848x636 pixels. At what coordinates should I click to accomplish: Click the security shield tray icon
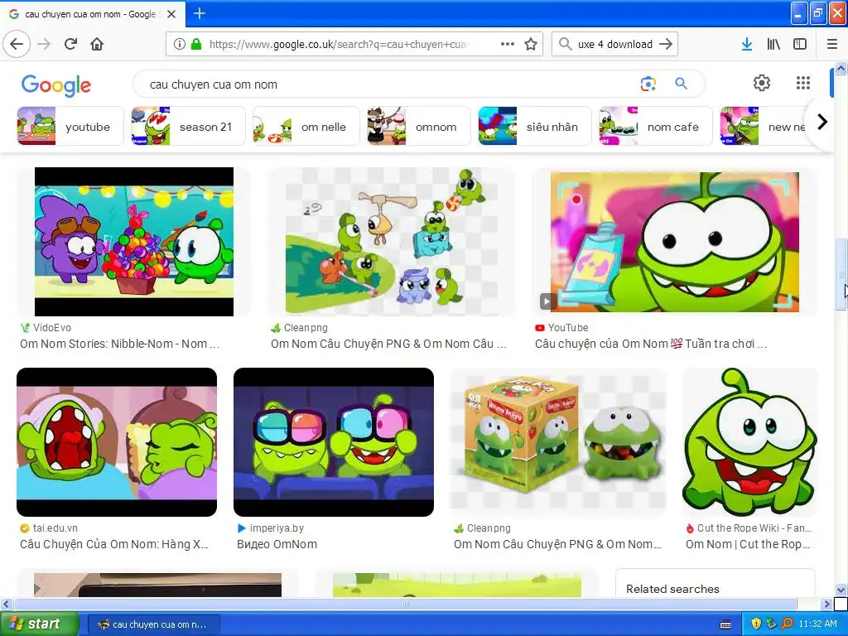click(756, 624)
